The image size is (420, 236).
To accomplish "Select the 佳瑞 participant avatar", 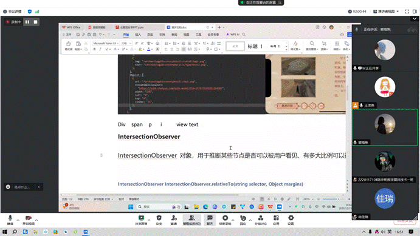I will (x=385, y=198).
